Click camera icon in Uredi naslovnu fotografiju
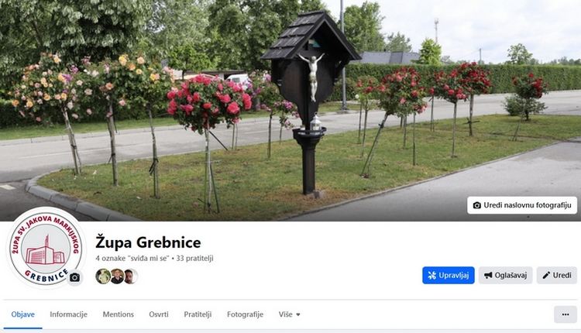The width and height of the screenshot is (581, 333). (x=477, y=205)
